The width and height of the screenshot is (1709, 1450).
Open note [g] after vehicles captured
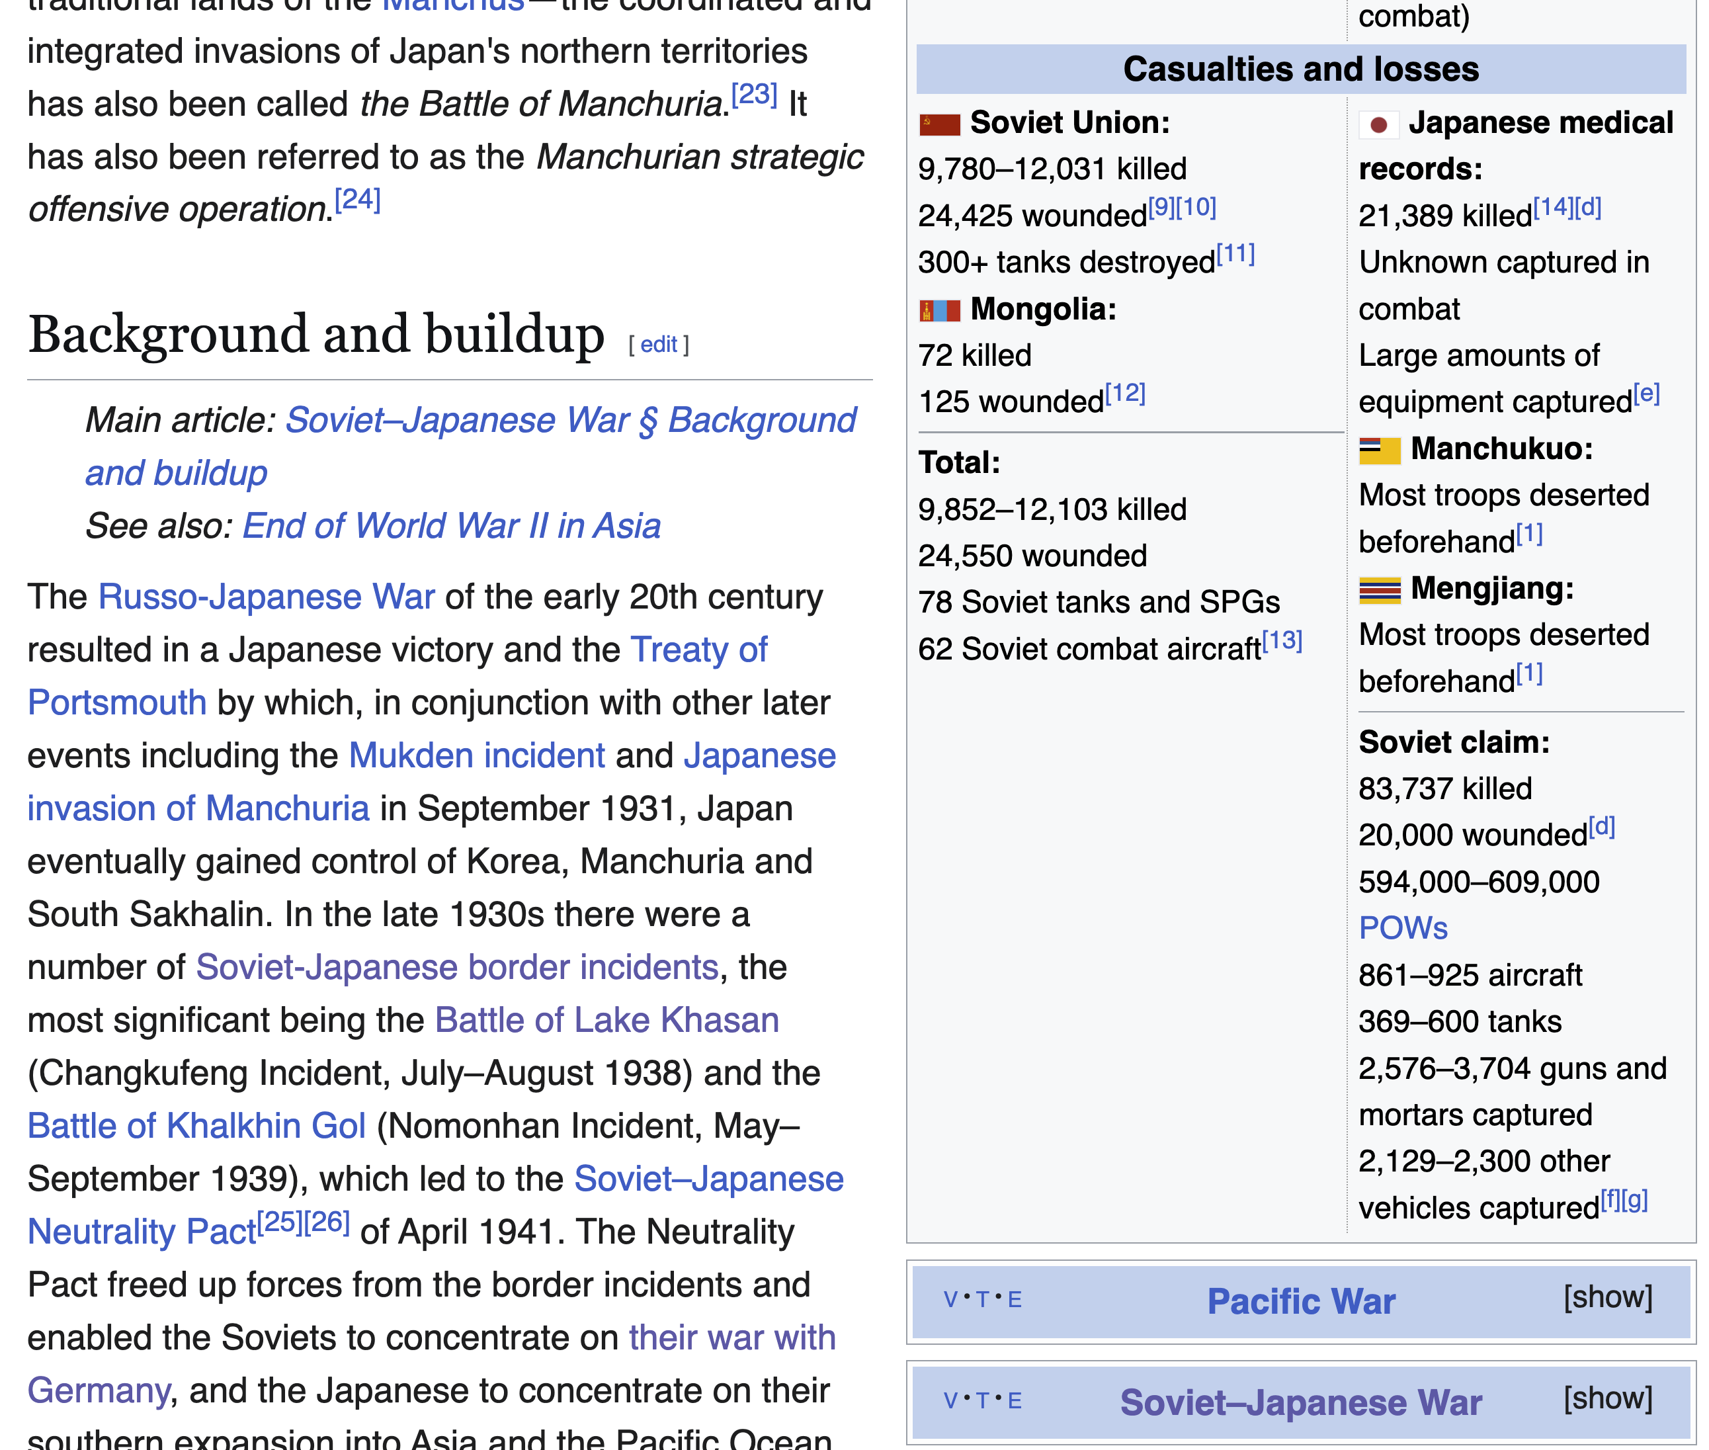coord(1634,1200)
